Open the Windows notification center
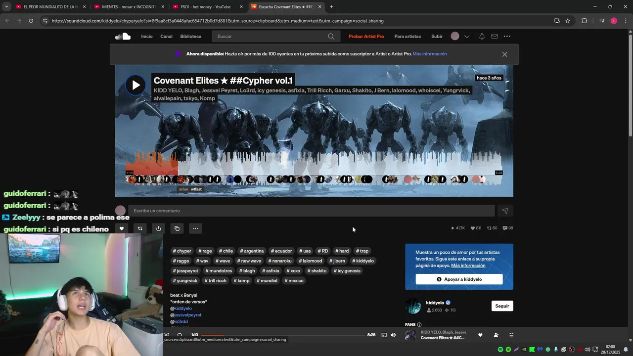The height and width of the screenshot is (356, 633). pyautogui.click(x=626, y=350)
